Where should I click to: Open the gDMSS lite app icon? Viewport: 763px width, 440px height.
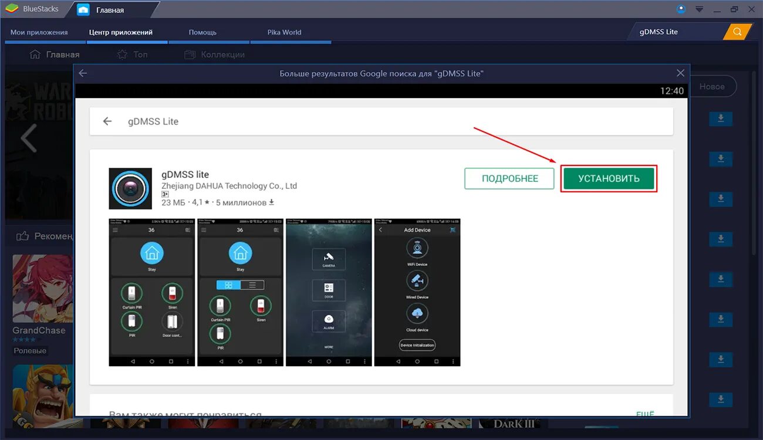[x=130, y=189]
